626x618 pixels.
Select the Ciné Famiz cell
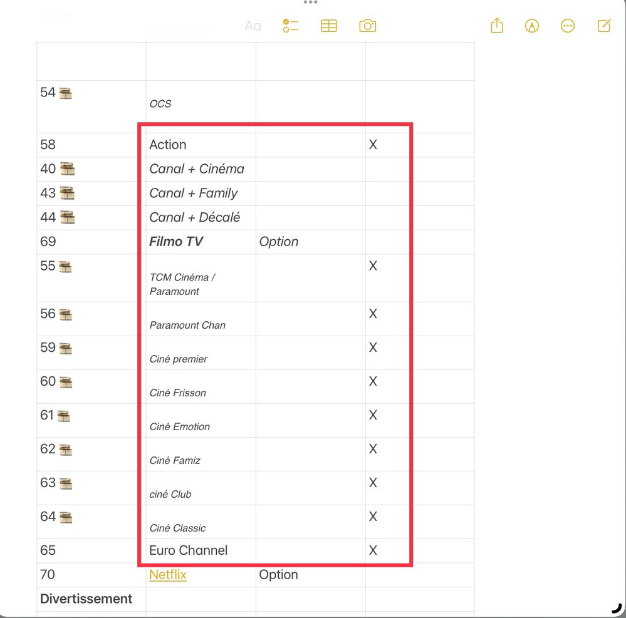[x=201, y=455]
